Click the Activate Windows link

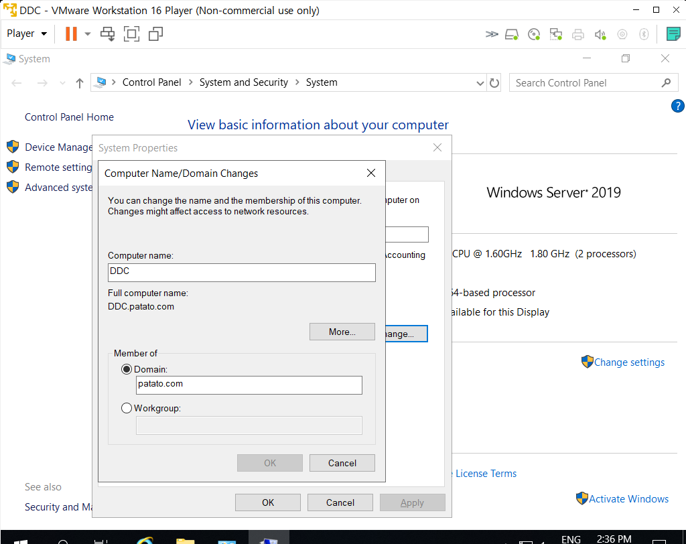coord(628,499)
